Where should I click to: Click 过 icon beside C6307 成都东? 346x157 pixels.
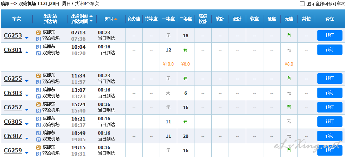[38, 133]
